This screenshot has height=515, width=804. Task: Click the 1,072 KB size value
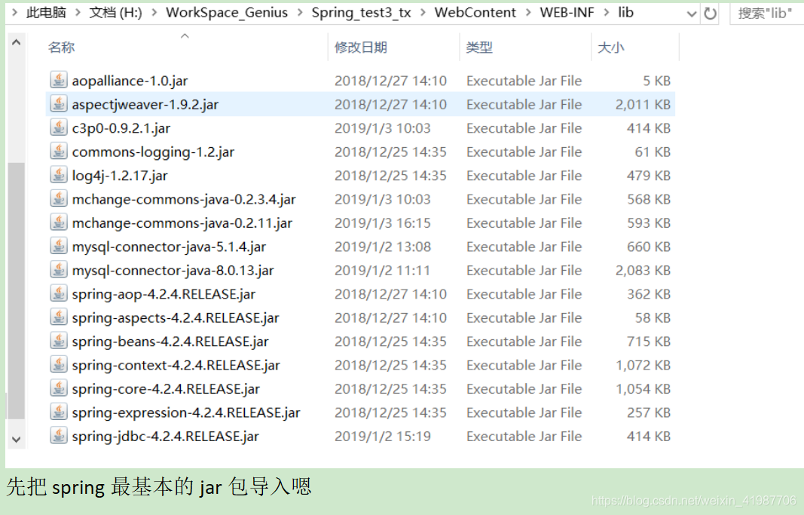pos(643,365)
